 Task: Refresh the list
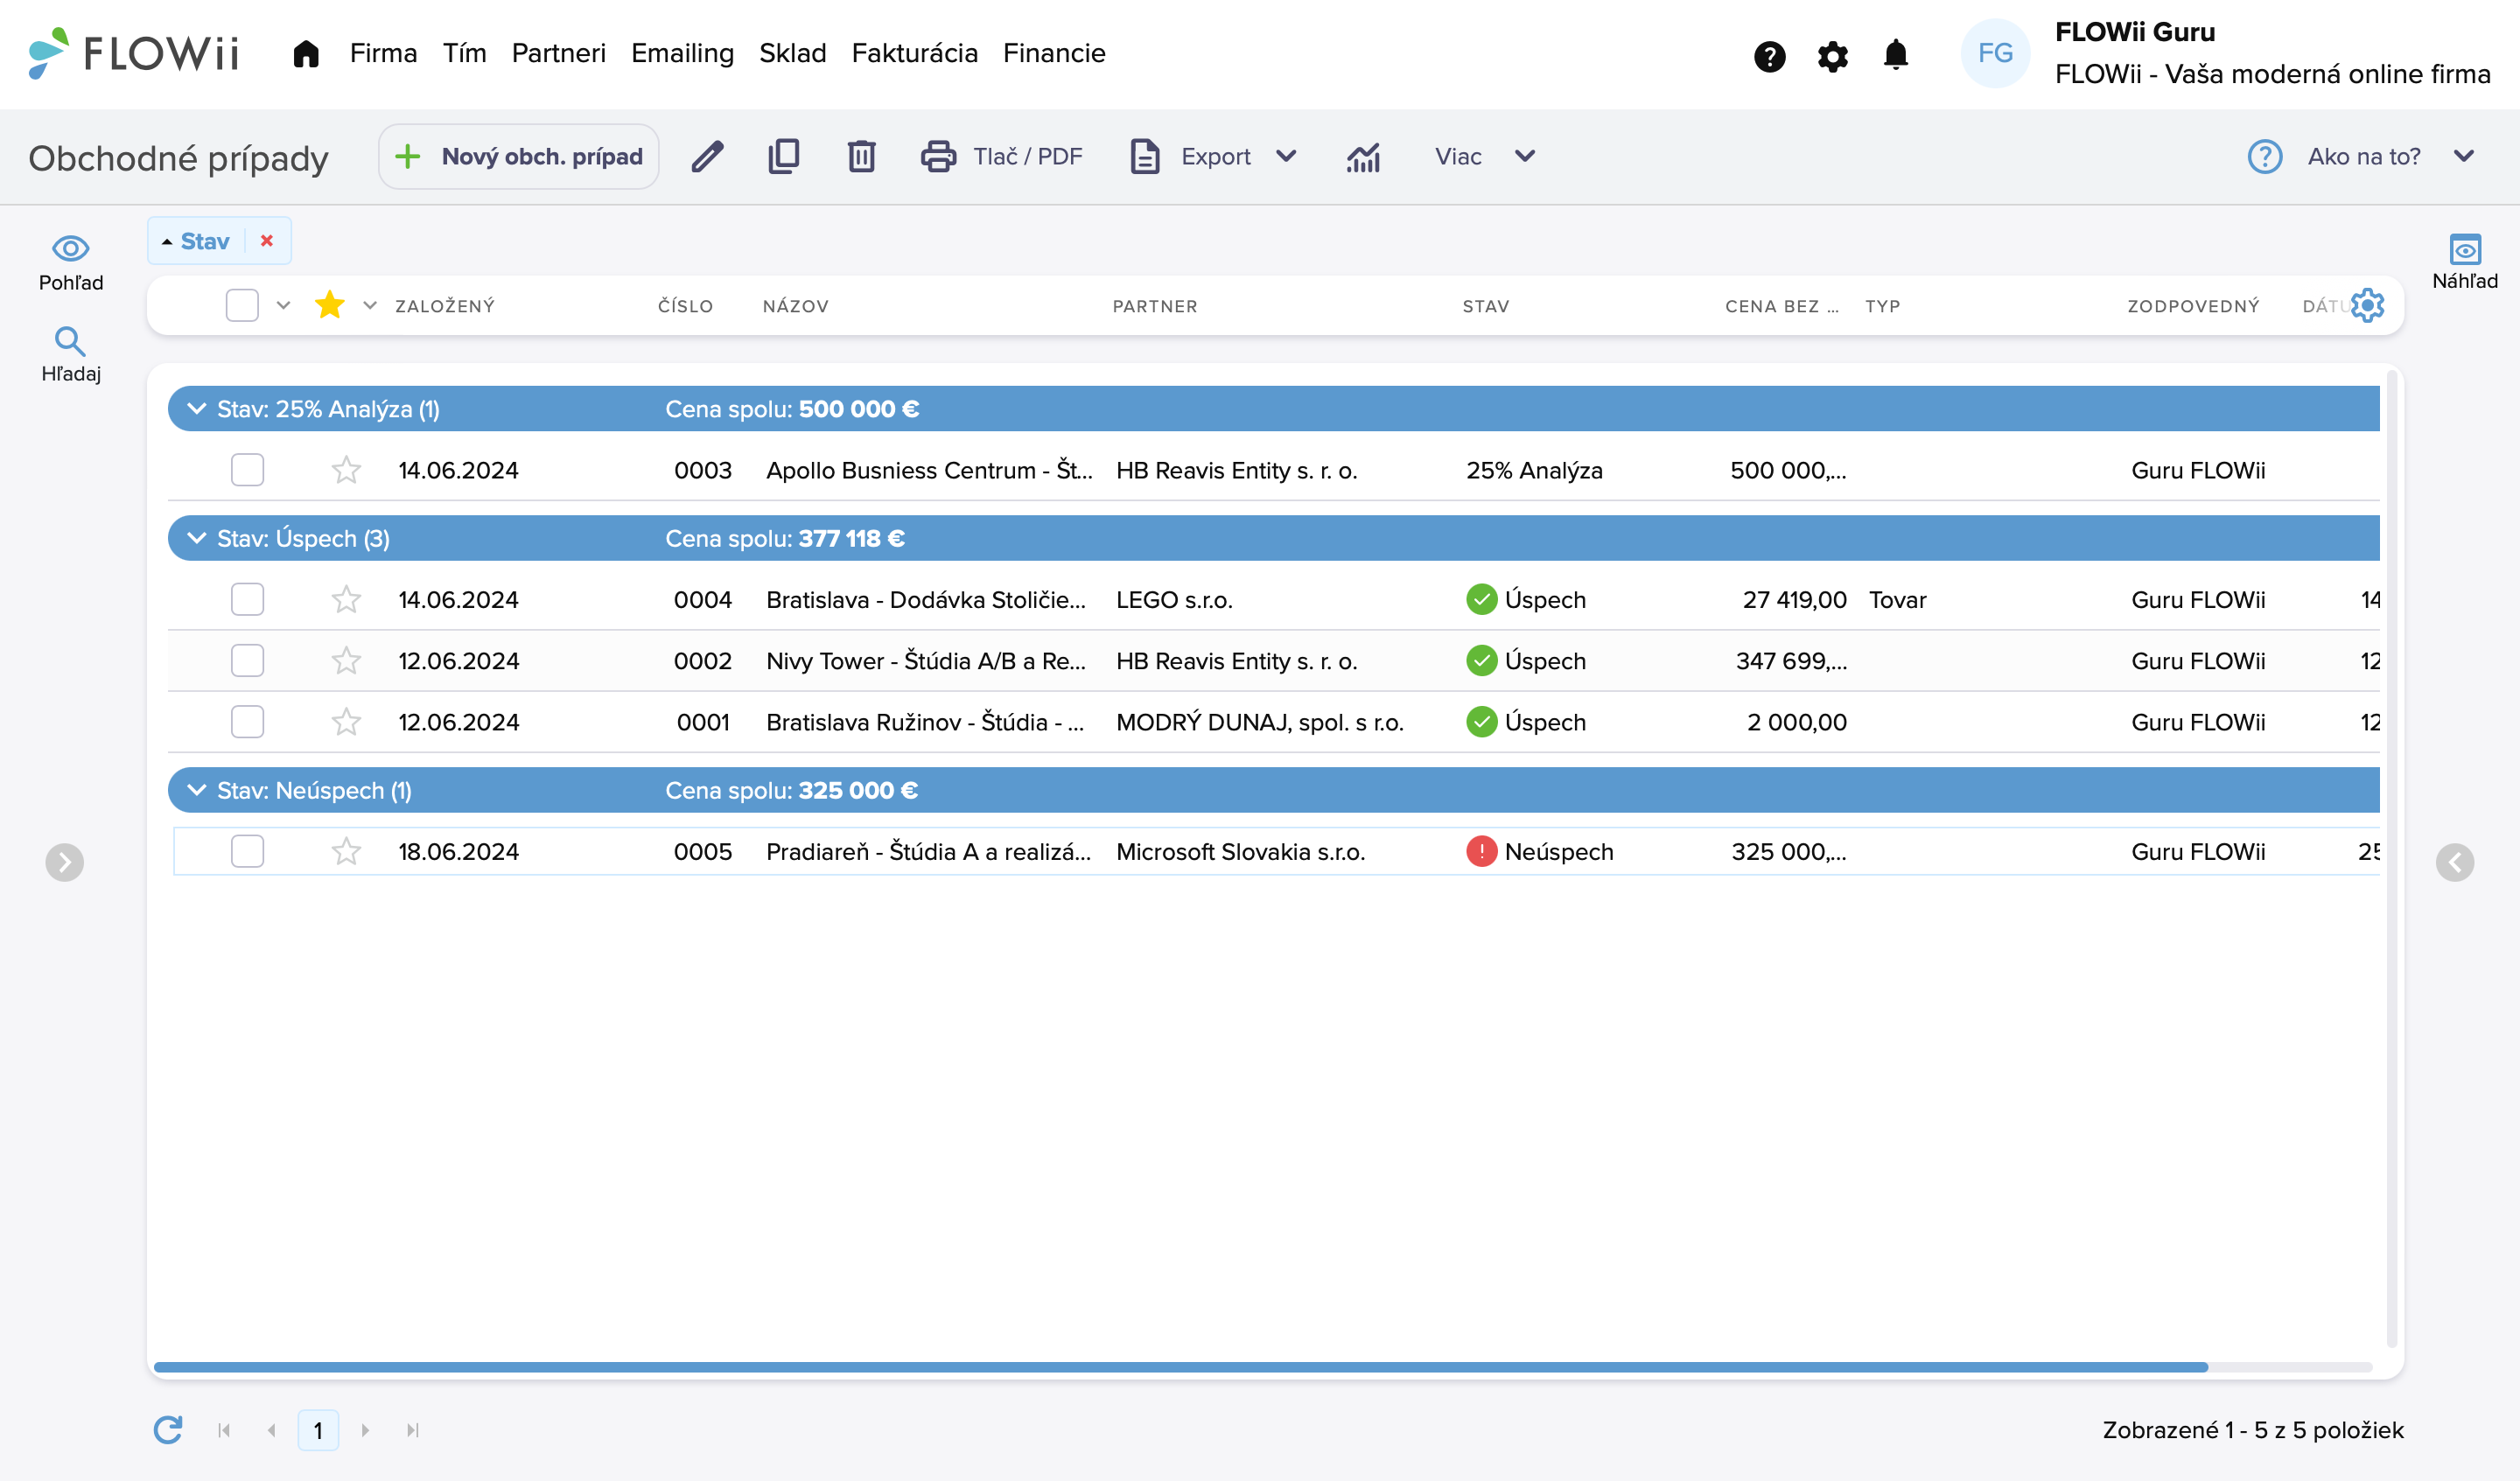pyautogui.click(x=168, y=1430)
